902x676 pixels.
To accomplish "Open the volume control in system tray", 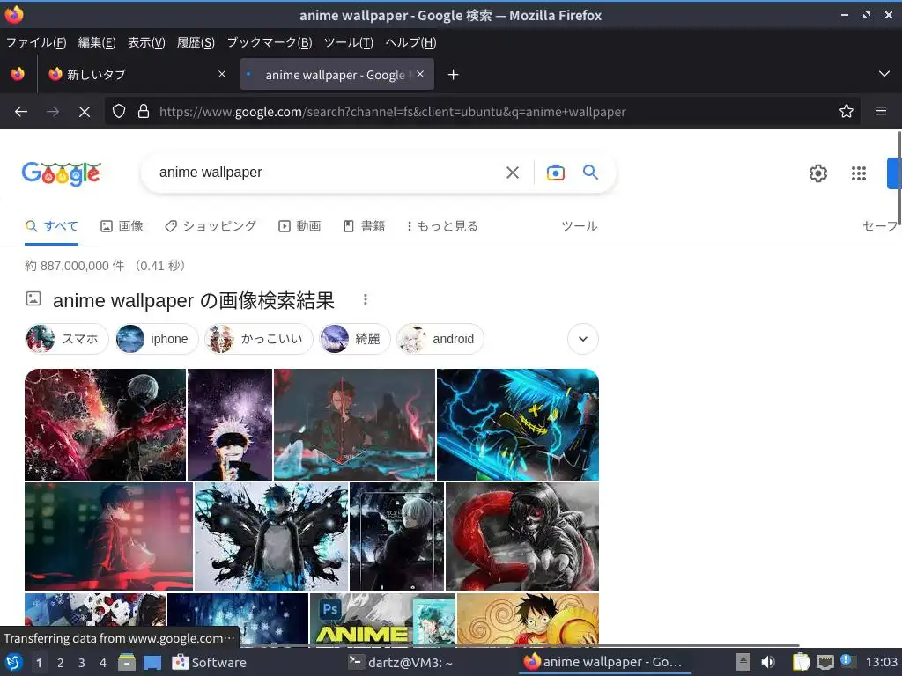I will pos(768,662).
